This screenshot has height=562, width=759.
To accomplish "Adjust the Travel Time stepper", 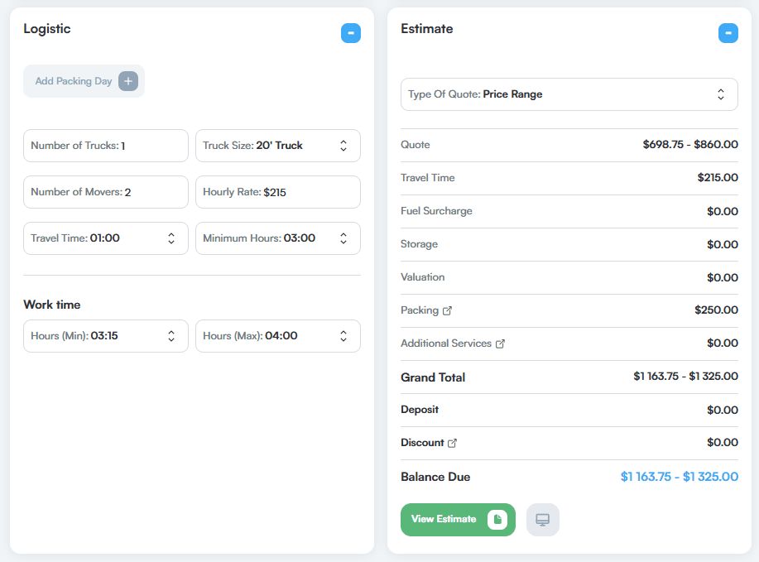I will point(171,237).
